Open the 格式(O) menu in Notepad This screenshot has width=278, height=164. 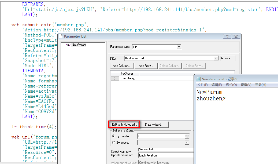point(232,85)
